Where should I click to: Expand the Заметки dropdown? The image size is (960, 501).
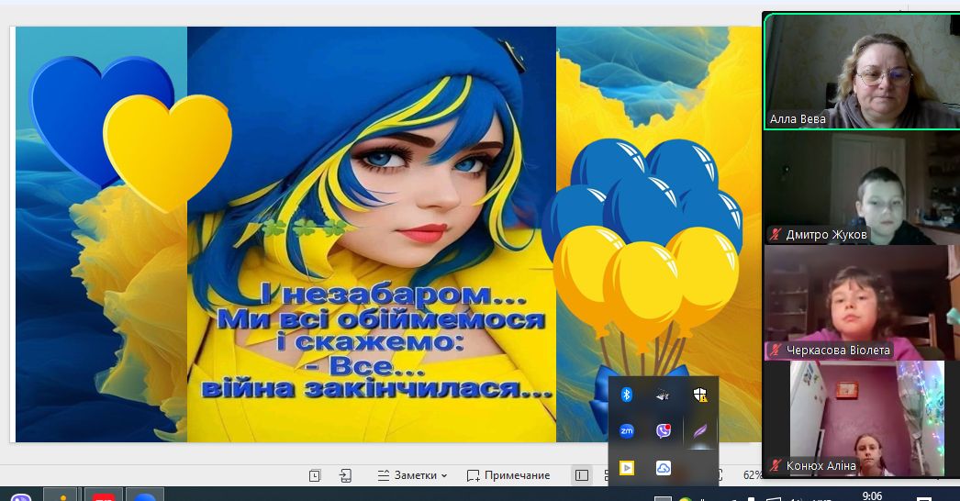[x=413, y=475]
